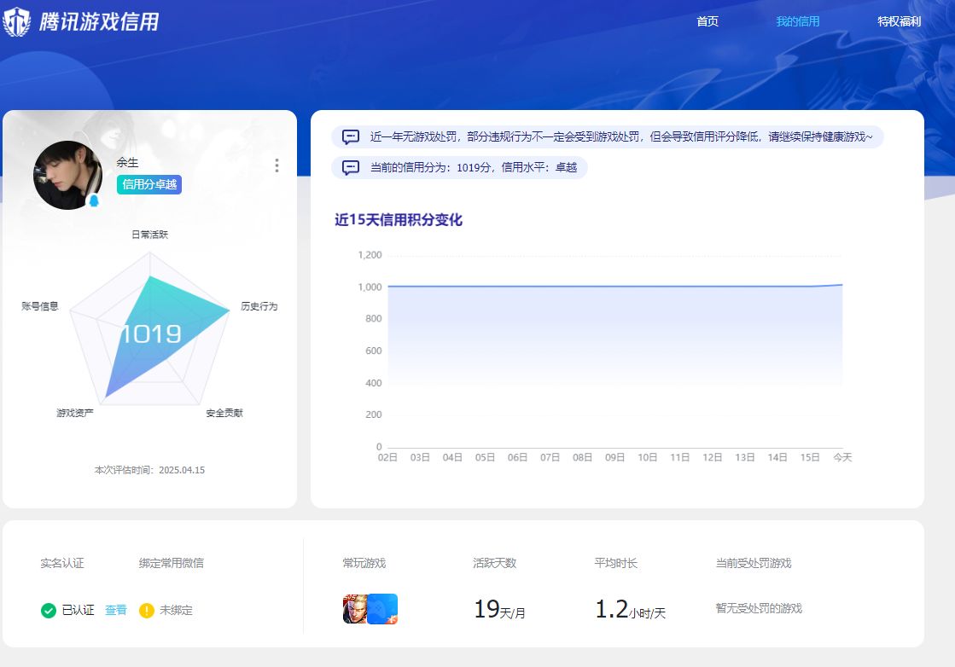Image resolution: width=955 pixels, height=667 pixels.
Task: Click the 实名认证 label
Action: (x=62, y=563)
